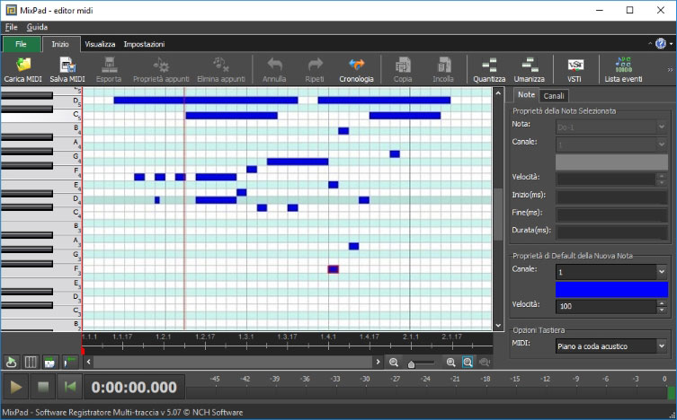Click the zoom out magnifier

394,363
